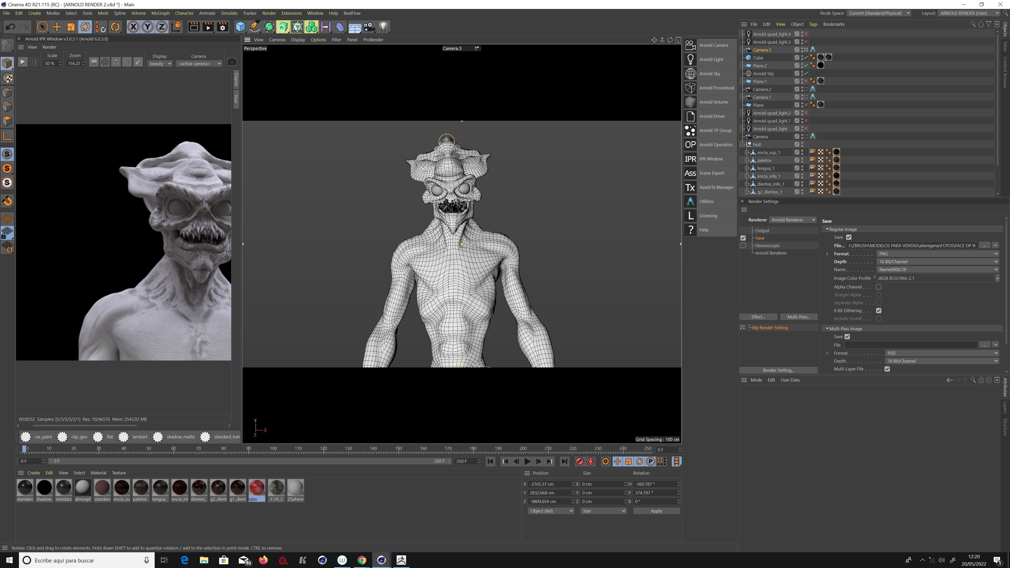Select the ojos red material
This screenshot has height=568, width=1010.
coord(257,490)
